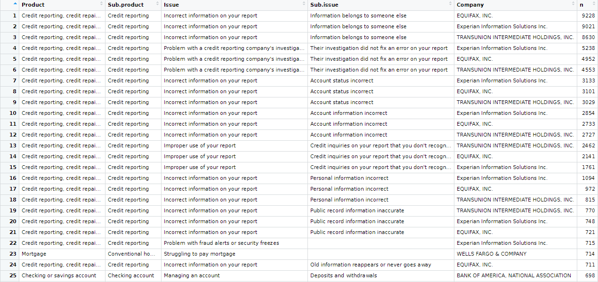598x282 pixels.
Task: Click the WELLS FARGO & COMPANY cell
Action: [492, 254]
